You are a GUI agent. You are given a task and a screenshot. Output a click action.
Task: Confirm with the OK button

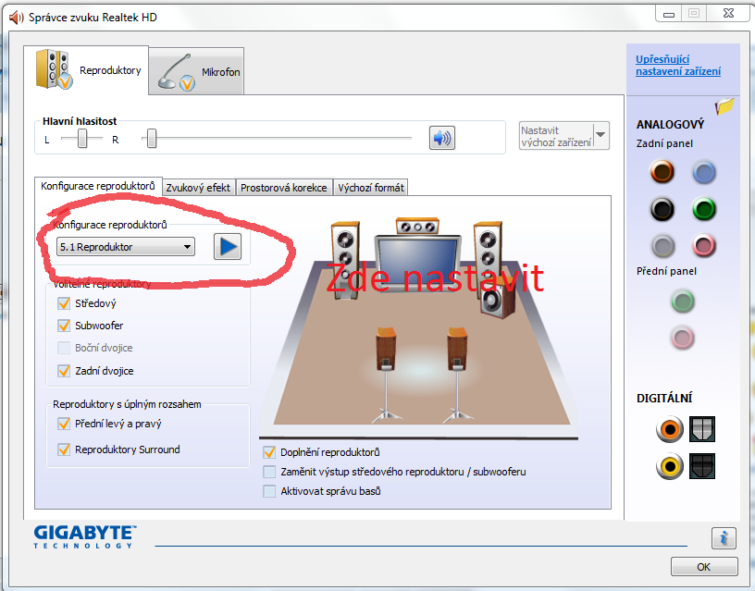coord(704,567)
